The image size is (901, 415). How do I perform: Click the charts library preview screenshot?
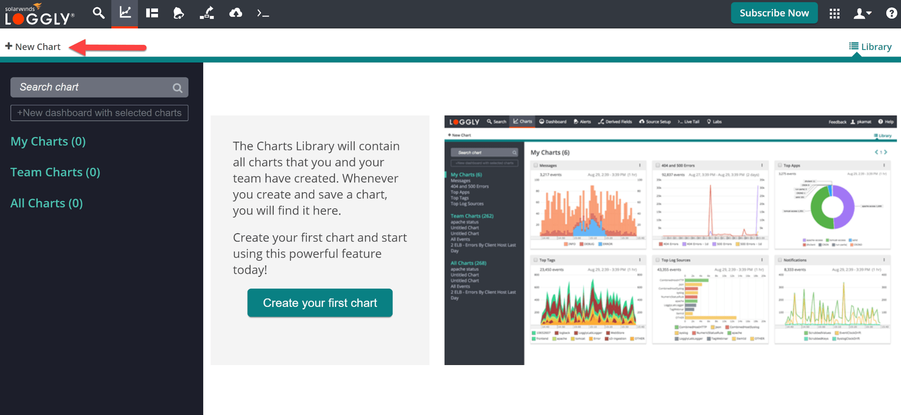coord(670,240)
